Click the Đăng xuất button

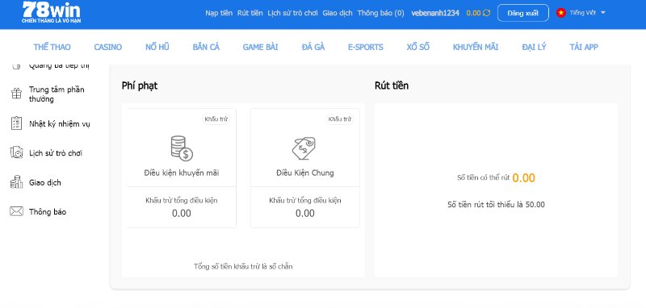pos(522,13)
